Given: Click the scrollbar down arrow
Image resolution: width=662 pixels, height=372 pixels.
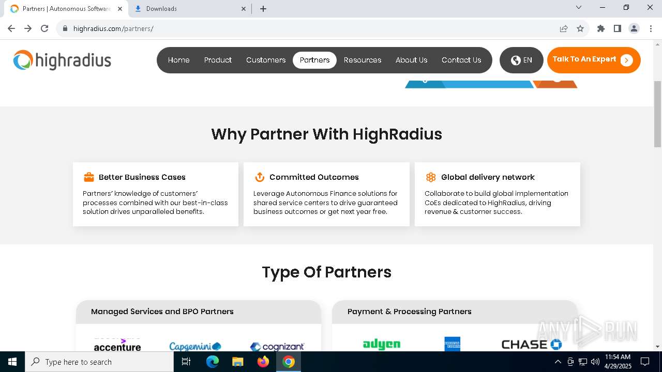Looking at the screenshot, I should coord(658,347).
